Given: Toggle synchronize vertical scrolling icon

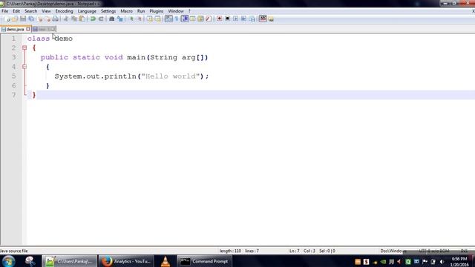Looking at the screenshot, I should 150,19.
